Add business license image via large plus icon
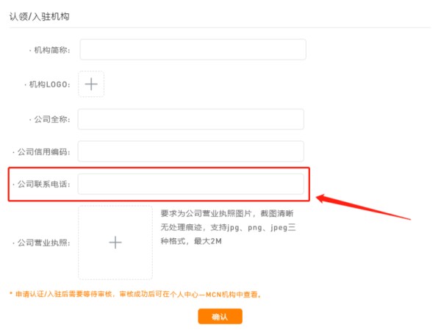The height and width of the screenshot is (330, 441). pos(115,243)
